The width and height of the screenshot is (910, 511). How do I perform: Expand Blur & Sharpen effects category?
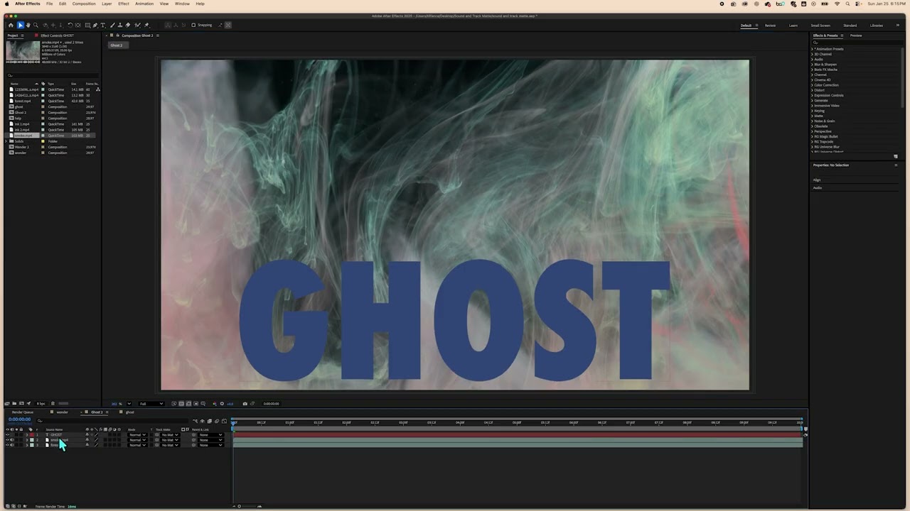point(812,65)
